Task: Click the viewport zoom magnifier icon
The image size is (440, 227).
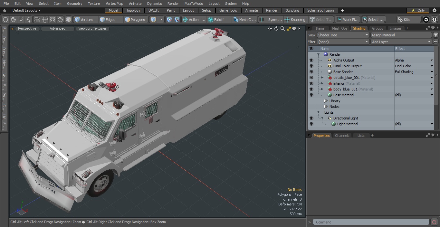Action: click(x=282, y=29)
